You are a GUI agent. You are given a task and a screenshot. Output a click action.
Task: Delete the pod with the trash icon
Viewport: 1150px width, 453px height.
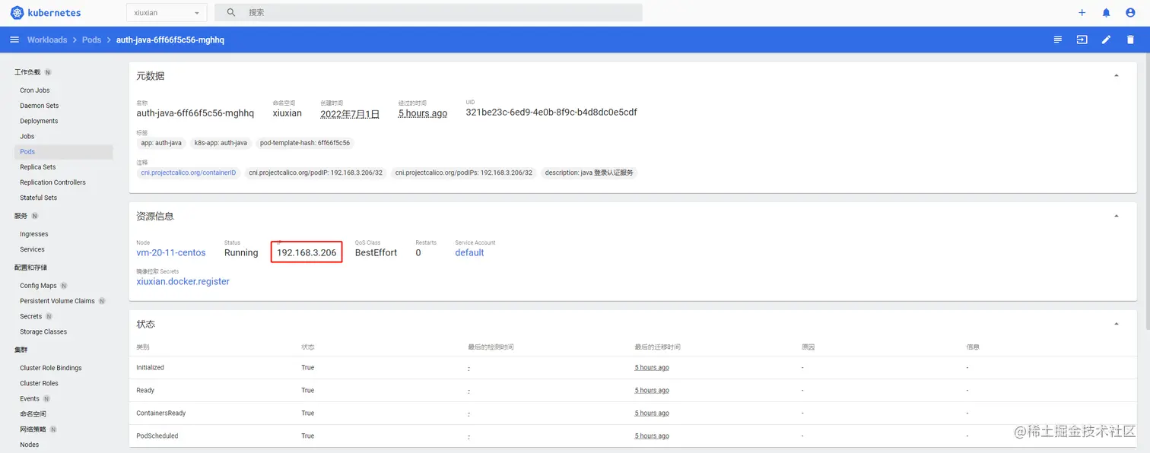[1130, 40]
